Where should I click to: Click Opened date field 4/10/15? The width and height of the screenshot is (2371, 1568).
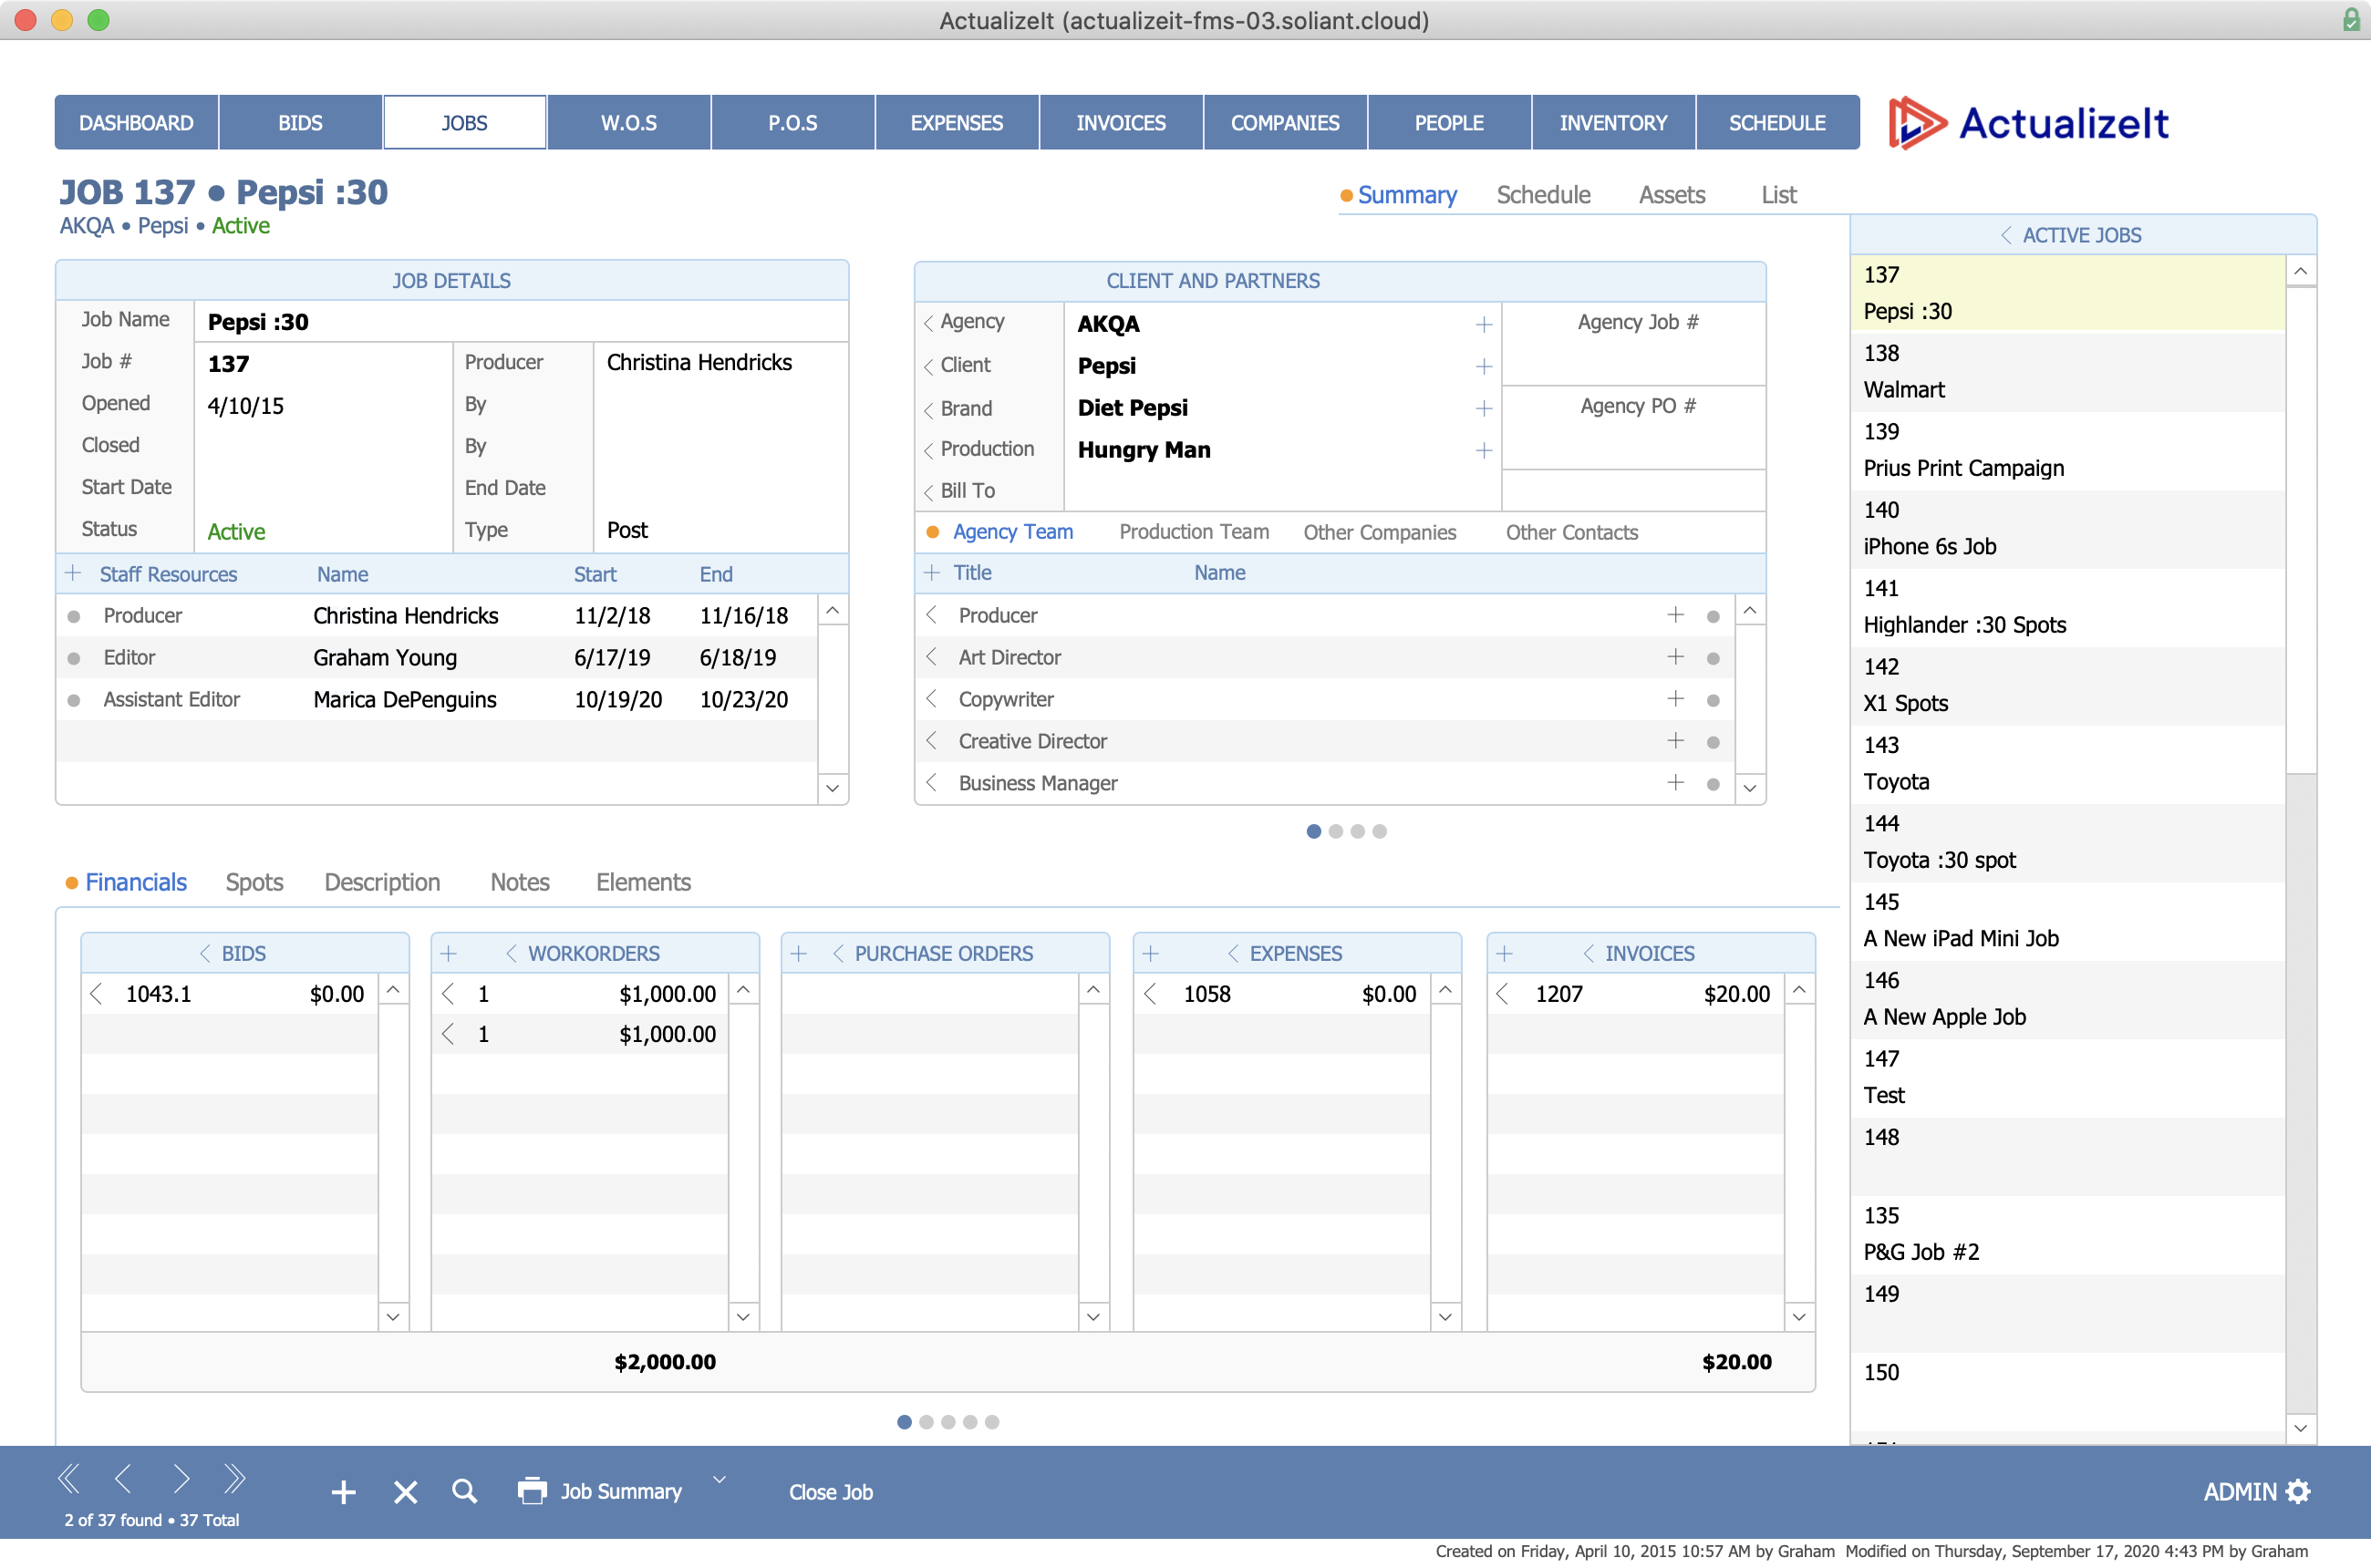pyautogui.click(x=323, y=405)
